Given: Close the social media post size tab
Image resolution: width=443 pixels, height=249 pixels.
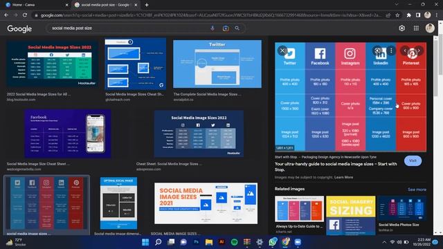Looking at the screenshot, I should click(x=136, y=5).
